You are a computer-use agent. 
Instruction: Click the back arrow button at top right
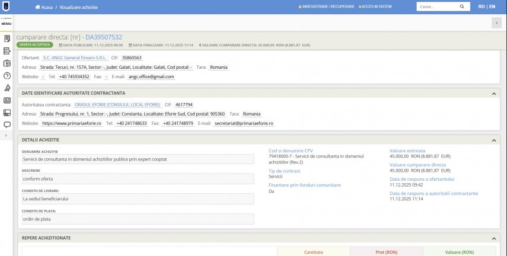point(496,23)
